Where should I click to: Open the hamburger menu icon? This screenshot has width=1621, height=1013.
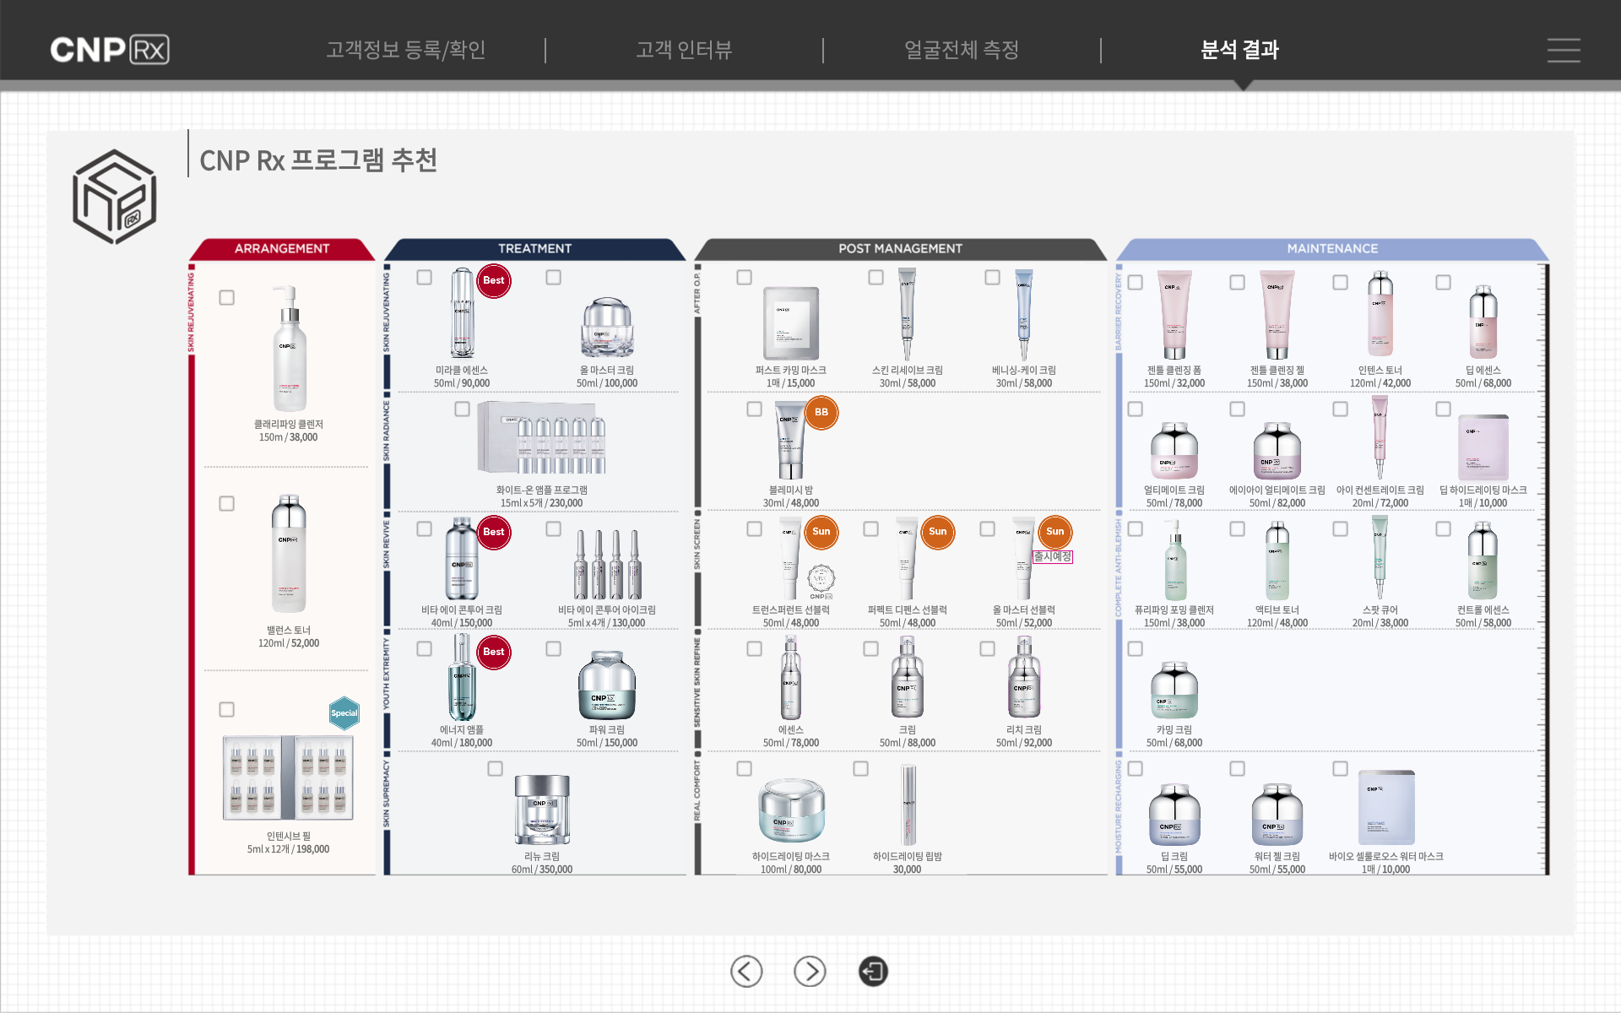pyautogui.click(x=1563, y=51)
